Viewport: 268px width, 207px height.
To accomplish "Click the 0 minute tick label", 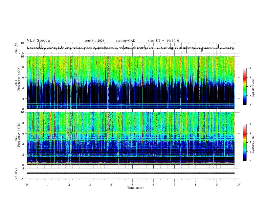I will (x=27, y=185).
